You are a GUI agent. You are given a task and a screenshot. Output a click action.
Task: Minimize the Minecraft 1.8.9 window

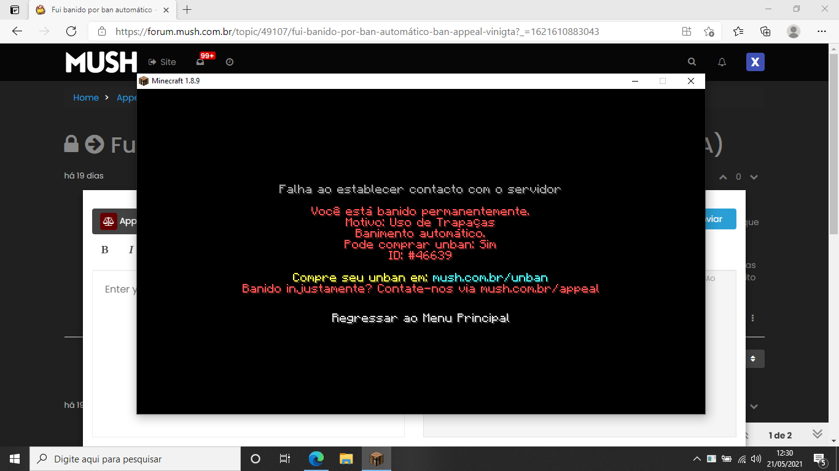coord(634,81)
